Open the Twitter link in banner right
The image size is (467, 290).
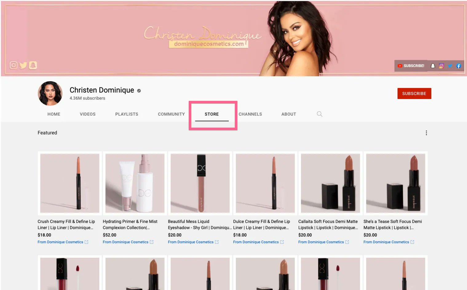tap(450, 66)
